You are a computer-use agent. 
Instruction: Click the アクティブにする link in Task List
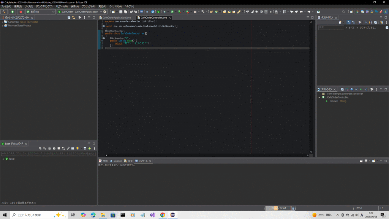click(368, 28)
